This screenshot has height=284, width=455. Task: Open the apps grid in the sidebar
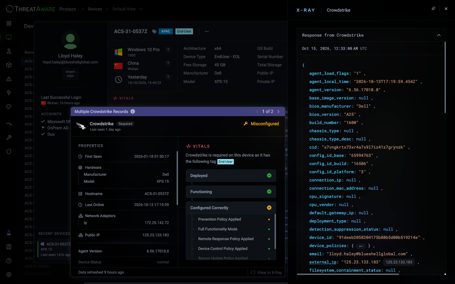coord(9,23)
